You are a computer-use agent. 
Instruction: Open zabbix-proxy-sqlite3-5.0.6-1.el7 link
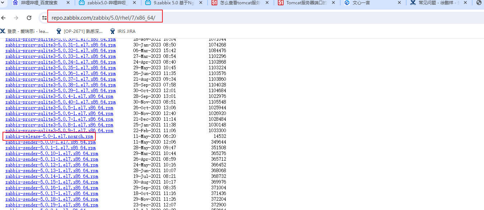pos(59,114)
